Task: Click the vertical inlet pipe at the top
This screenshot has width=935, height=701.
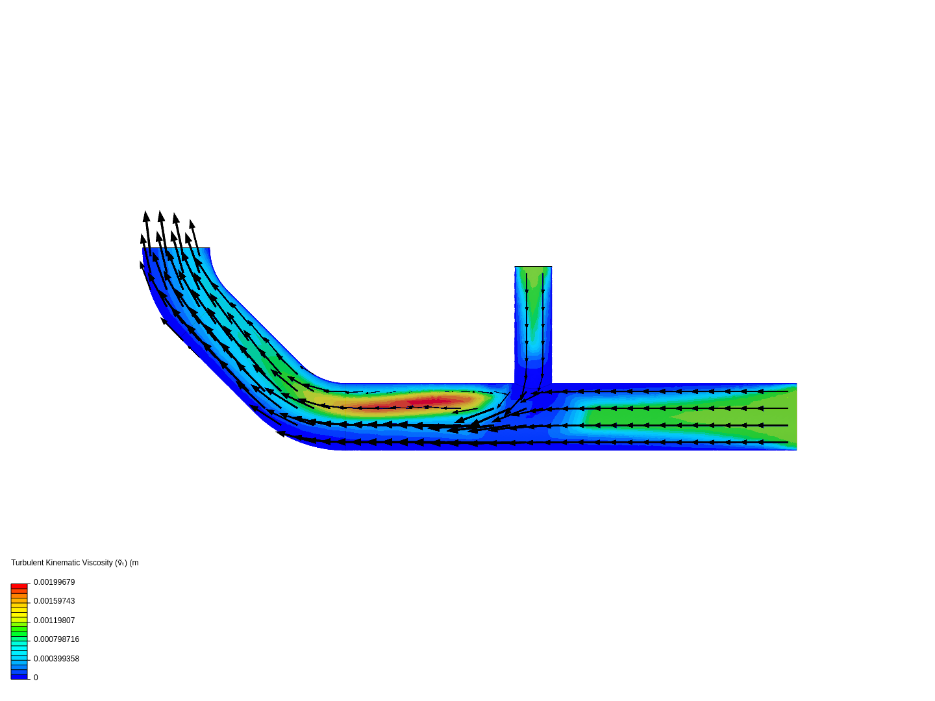Action: coord(532,305)
